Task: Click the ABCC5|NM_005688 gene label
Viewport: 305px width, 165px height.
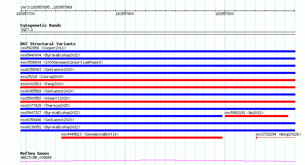Action: point(36,157)
